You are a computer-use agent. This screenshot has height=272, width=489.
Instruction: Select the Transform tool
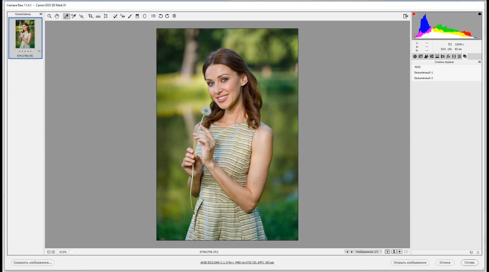click(106, 16)
